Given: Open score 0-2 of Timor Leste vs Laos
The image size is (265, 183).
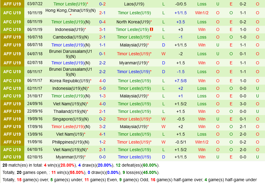Looking at the screenshot, I should point(102,4).
